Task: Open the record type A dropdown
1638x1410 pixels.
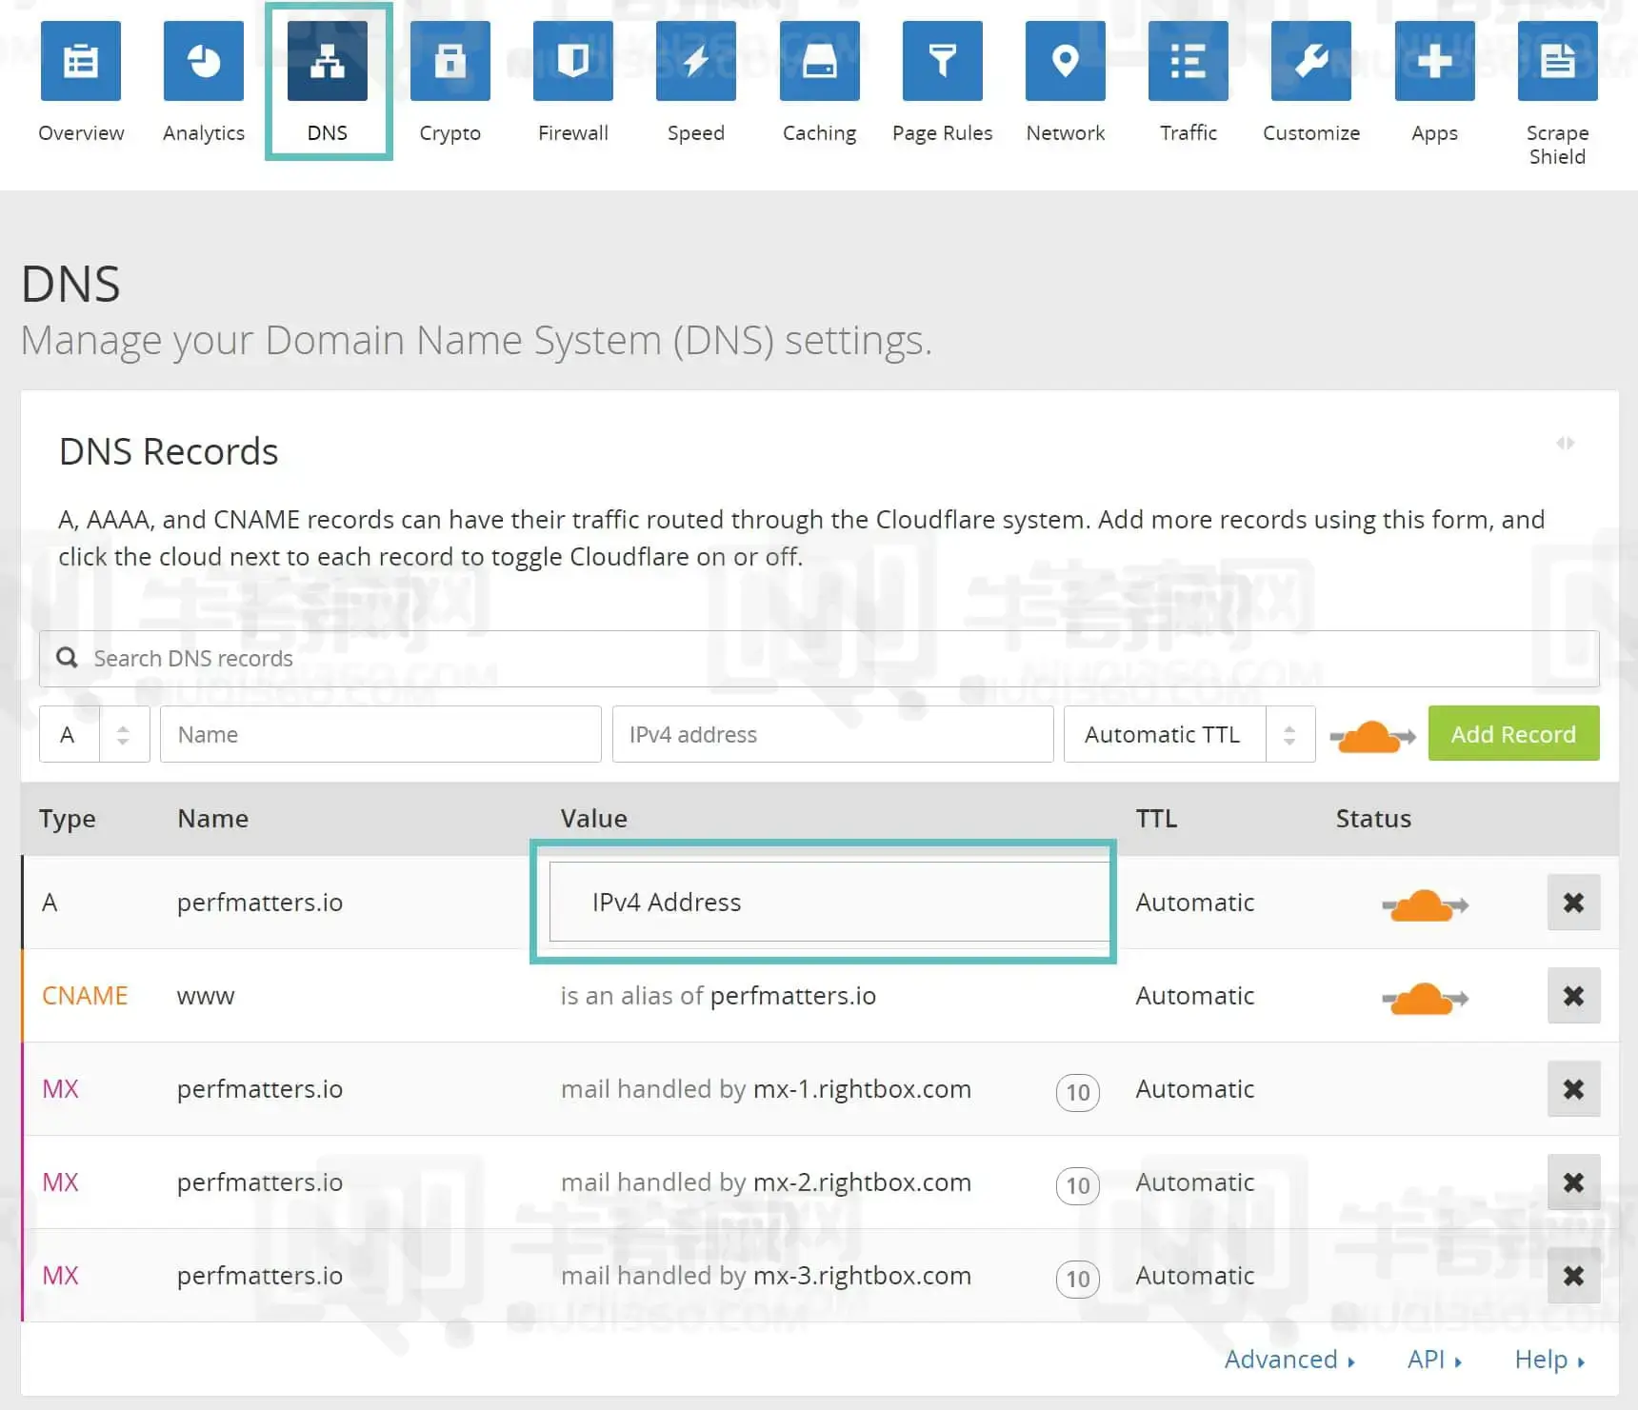Action: pyautogui.click(x=94, y=734)
